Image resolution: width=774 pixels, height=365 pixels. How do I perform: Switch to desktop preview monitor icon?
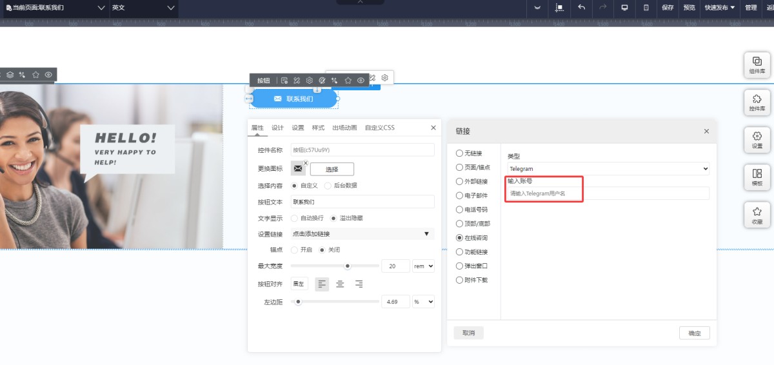click(624, 8)
